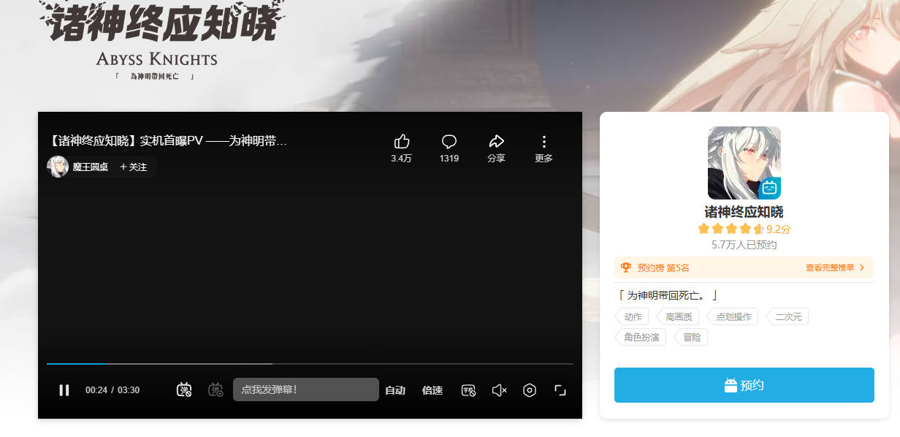
Task: Open the 魔王圆桌 uploader profile name
Action: pyautogui.click(x=91, y=167)
